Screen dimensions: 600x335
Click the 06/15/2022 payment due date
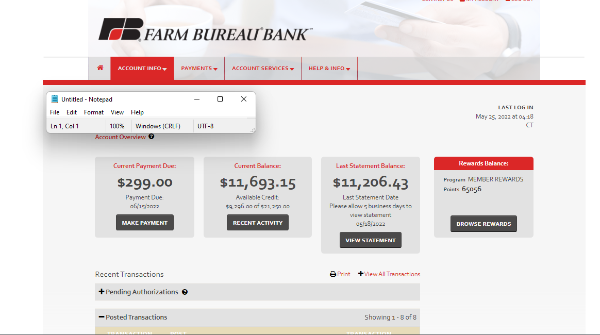145,207
